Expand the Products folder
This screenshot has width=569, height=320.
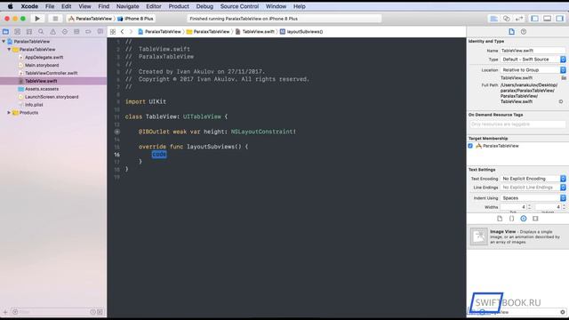coord(9,113)
